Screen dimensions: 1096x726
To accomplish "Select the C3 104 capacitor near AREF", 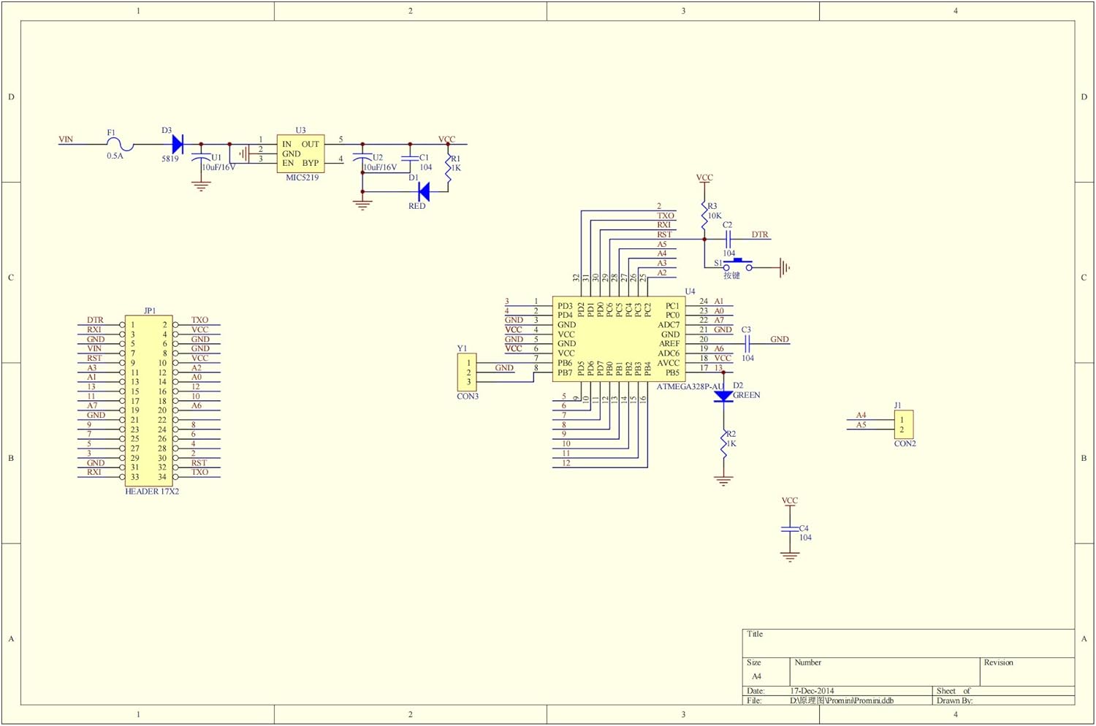I will (747, 340).
